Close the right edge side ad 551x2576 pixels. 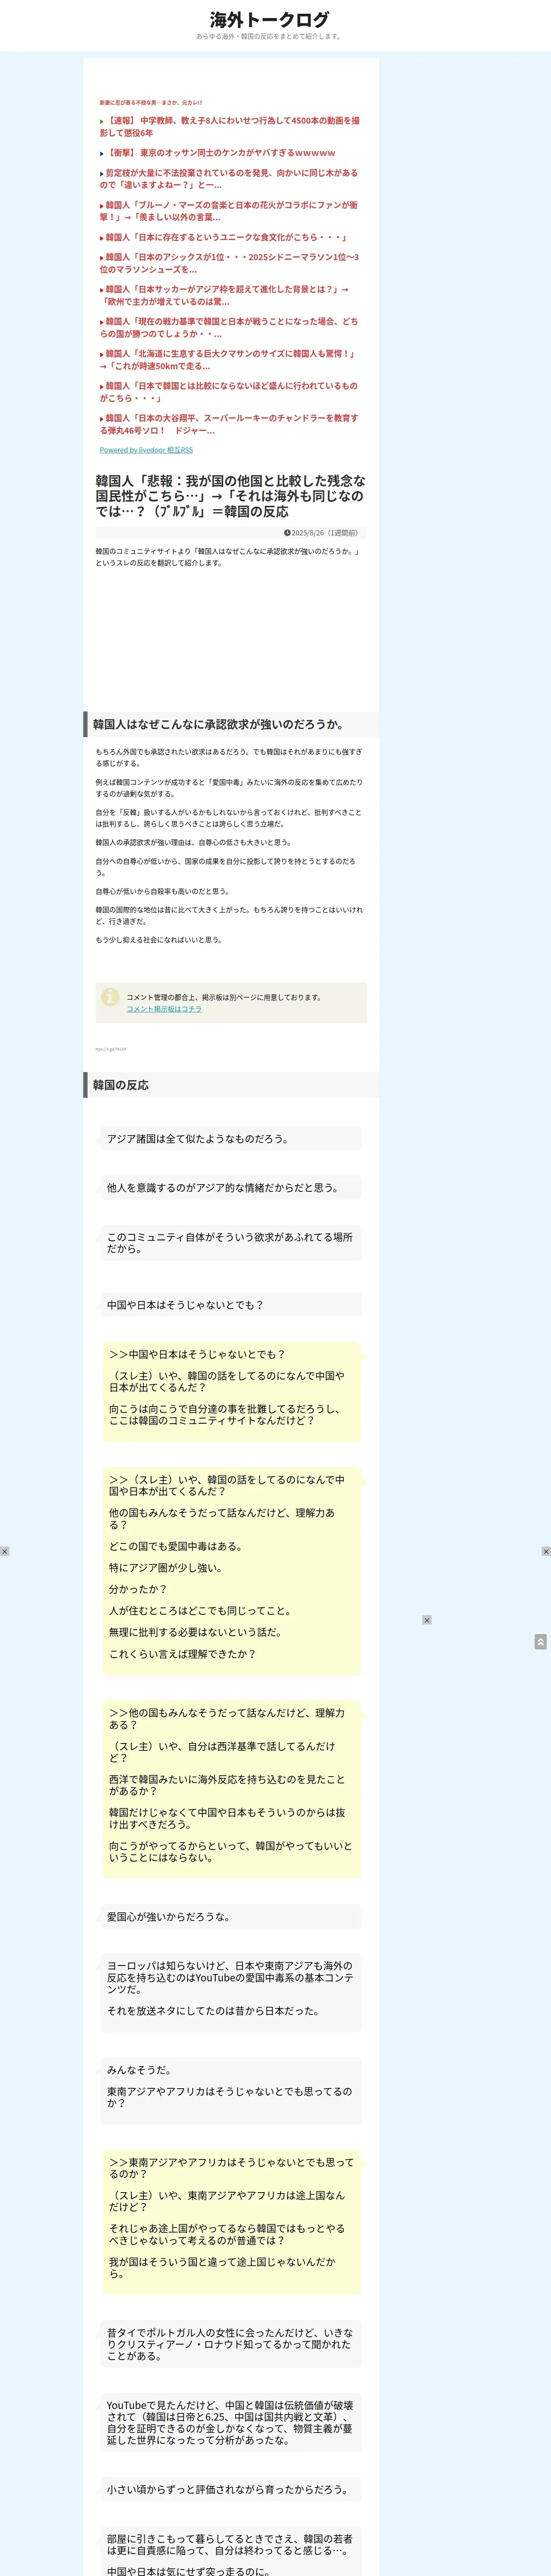click(x=546, y=1551)
